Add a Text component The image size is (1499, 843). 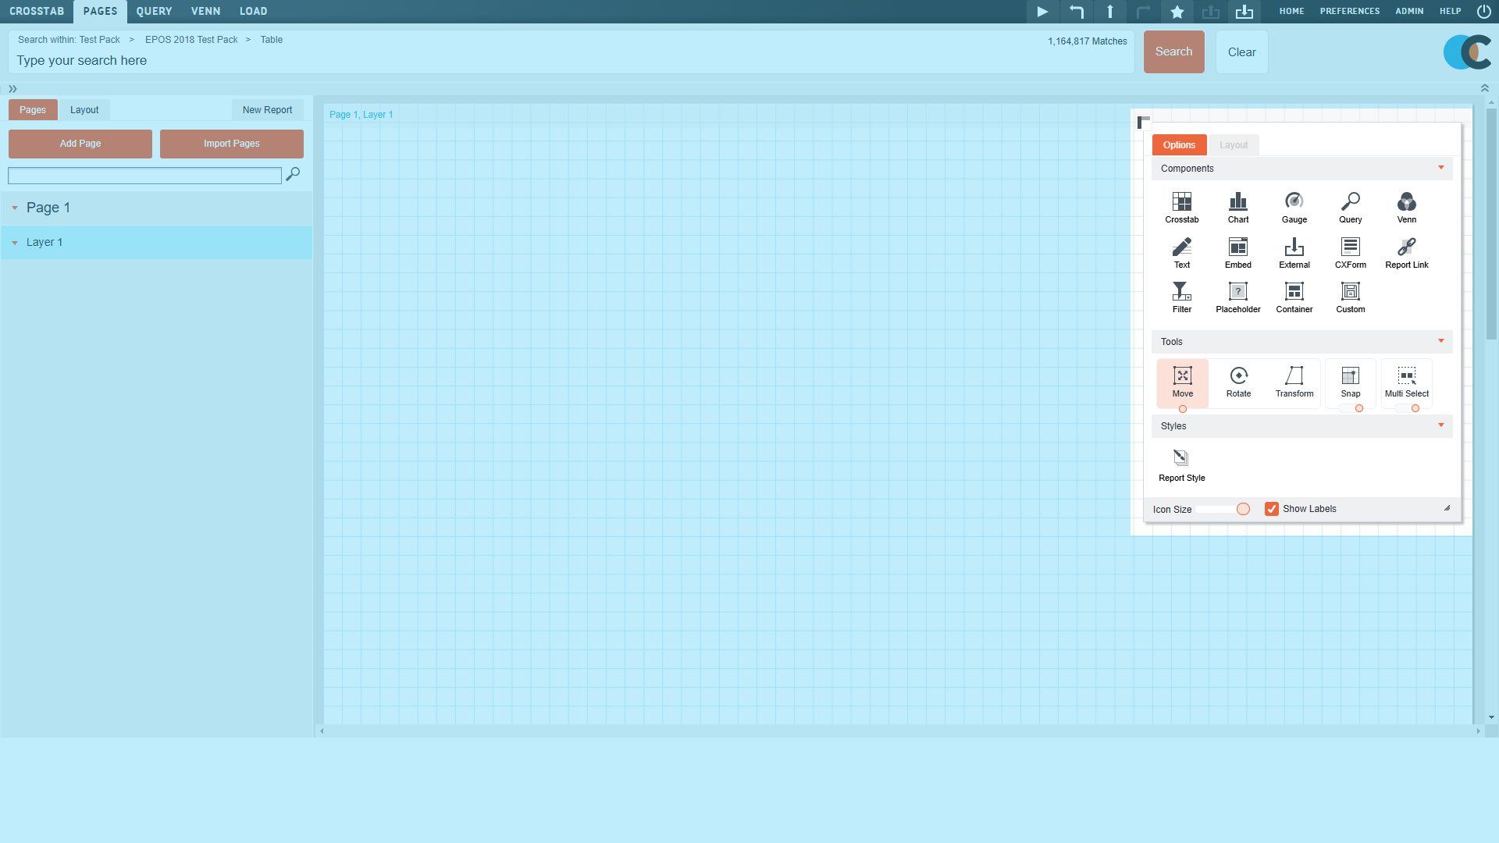(x=1181, y=251)
